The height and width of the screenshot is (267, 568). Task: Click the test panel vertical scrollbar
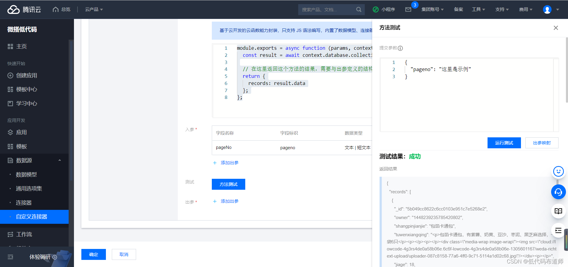coord(567,70)
